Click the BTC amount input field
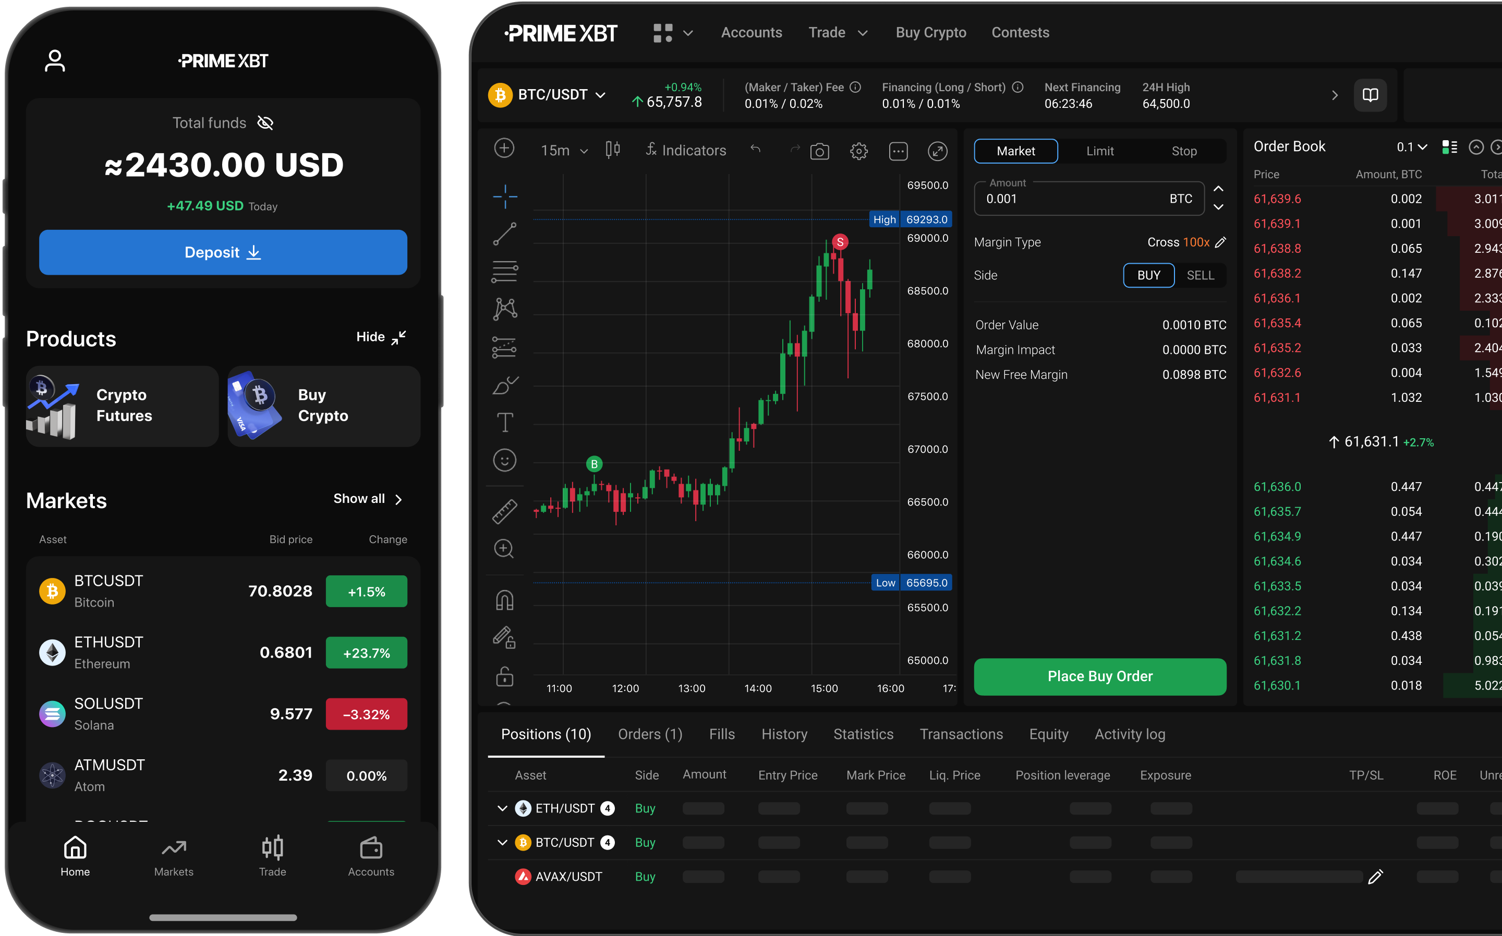The image size is (1502, 936). (x=1084, y=200)
